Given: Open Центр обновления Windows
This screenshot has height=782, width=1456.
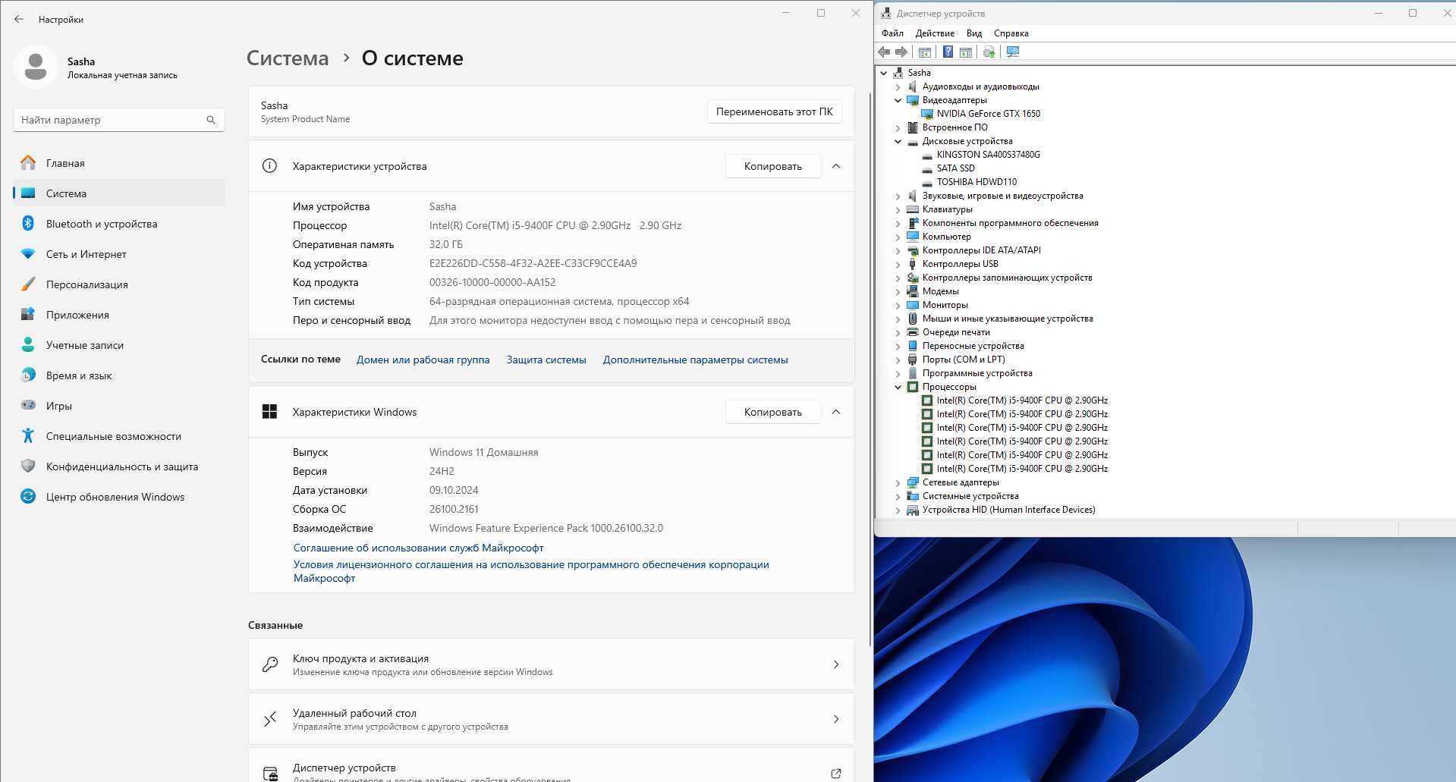Looking at the screenshot, I should (119, 497).
